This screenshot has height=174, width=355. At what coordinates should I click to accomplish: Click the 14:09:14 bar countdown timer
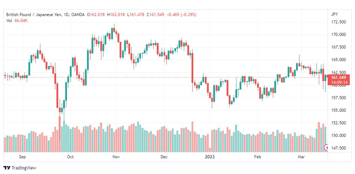338,82
